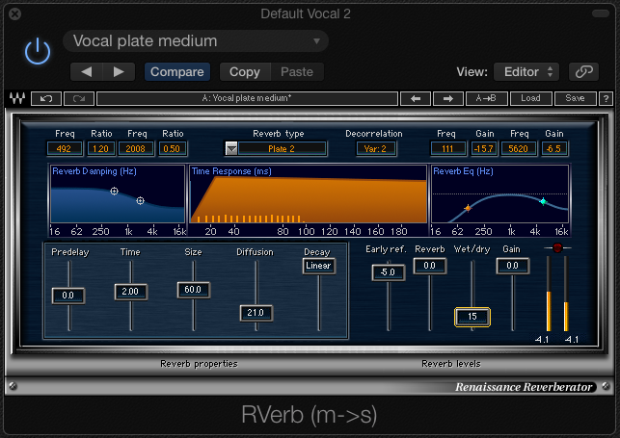Click the Paste button
The width and height of the screenshot is (620, 438).
tap(297, 72)
